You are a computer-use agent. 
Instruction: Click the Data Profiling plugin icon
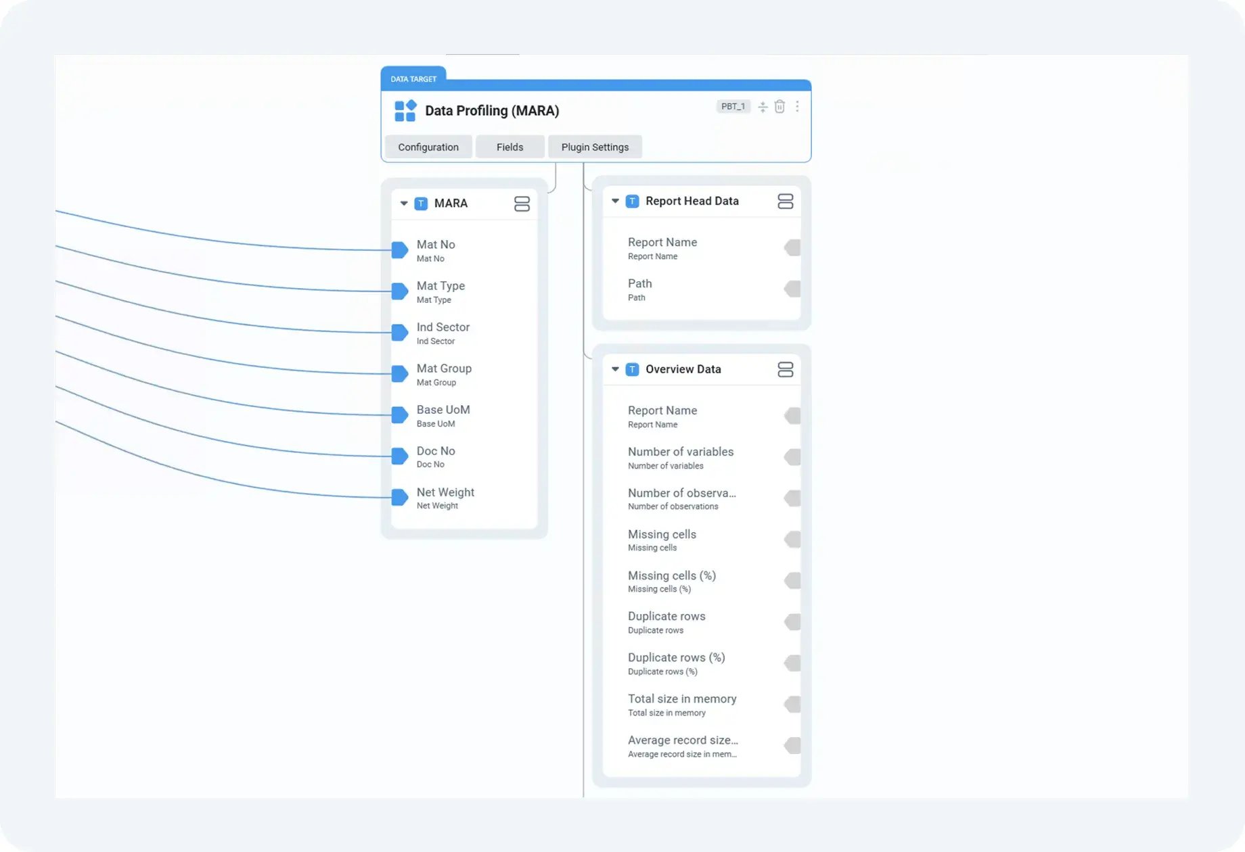pos(405,111)
